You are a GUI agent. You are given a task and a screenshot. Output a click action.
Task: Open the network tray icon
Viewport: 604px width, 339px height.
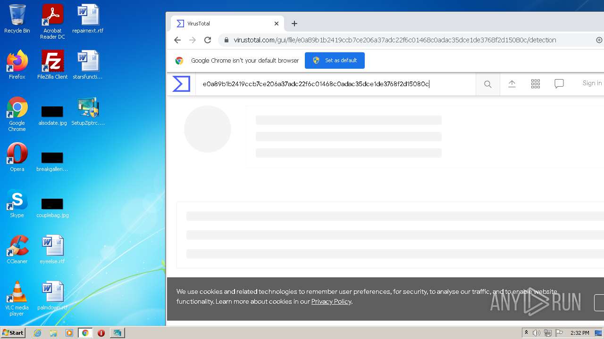click(x=548, y=333)
